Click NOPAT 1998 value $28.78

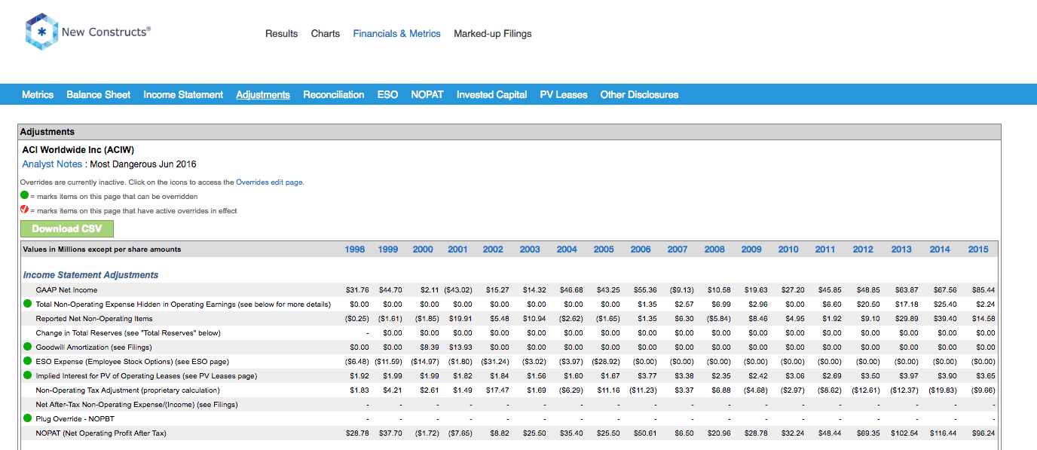click(358, 433)
